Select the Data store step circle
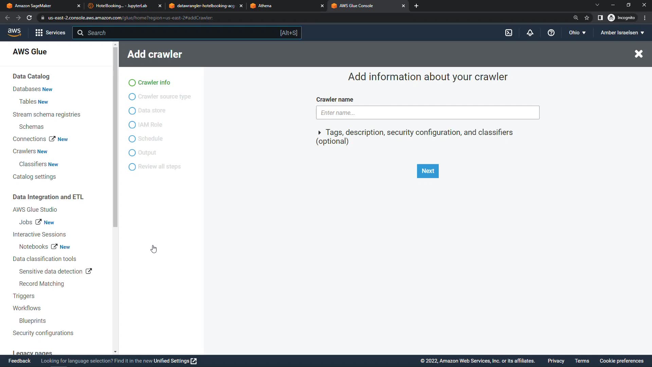 click(132, 111)
